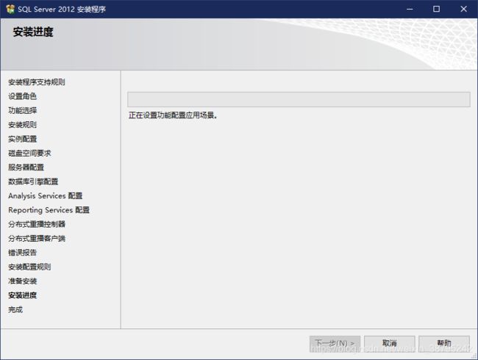Select the step 服务器配置
This screenshot has height=360, width=478.
(26, 168)
